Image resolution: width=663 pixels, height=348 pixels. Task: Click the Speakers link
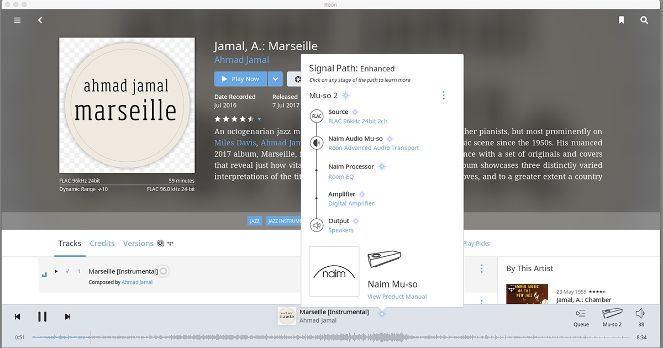coord(341,230)
